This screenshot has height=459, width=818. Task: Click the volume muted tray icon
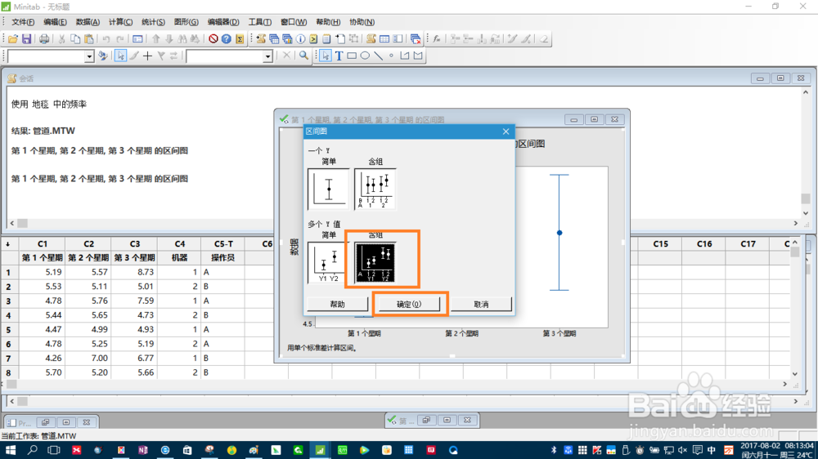tap(682, 450)
